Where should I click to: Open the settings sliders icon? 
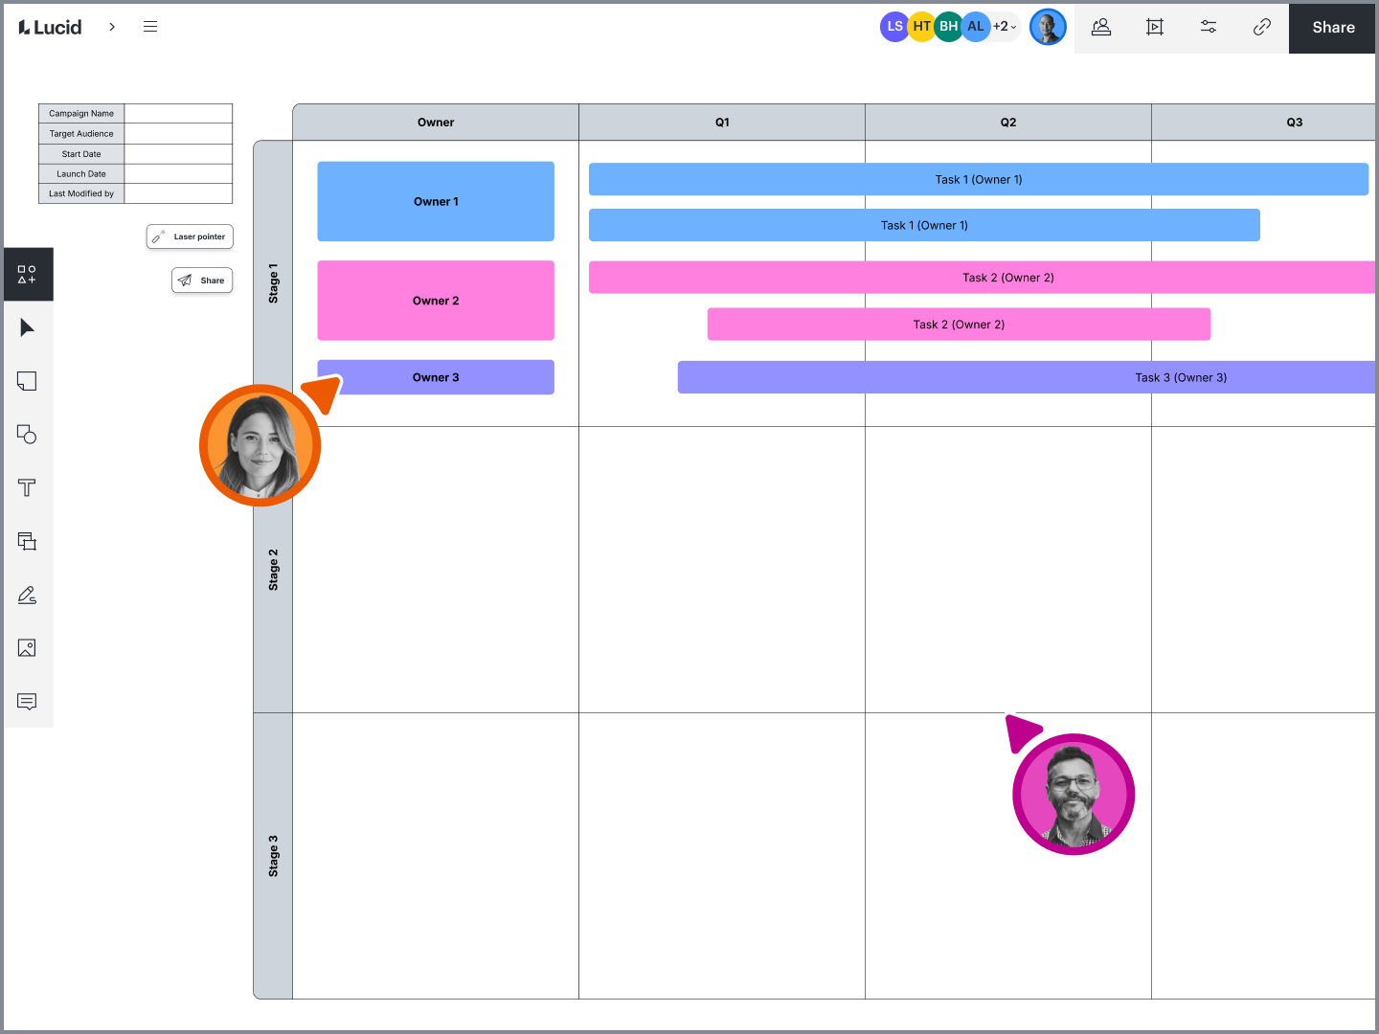click(1209, 27)
